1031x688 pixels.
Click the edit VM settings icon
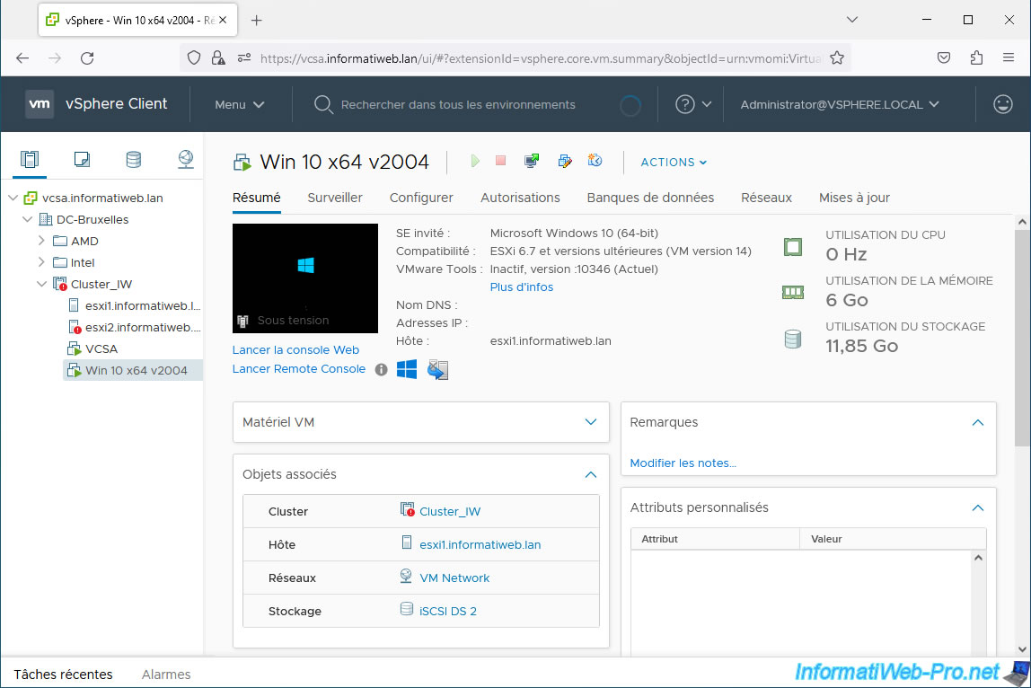tap(564, 161)
